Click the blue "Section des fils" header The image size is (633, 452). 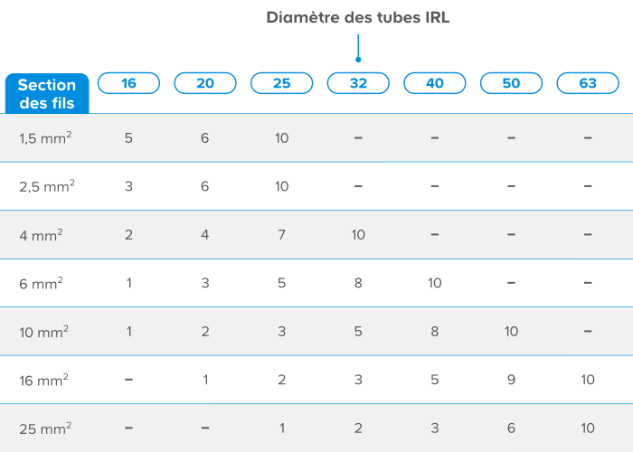[47, 94]
